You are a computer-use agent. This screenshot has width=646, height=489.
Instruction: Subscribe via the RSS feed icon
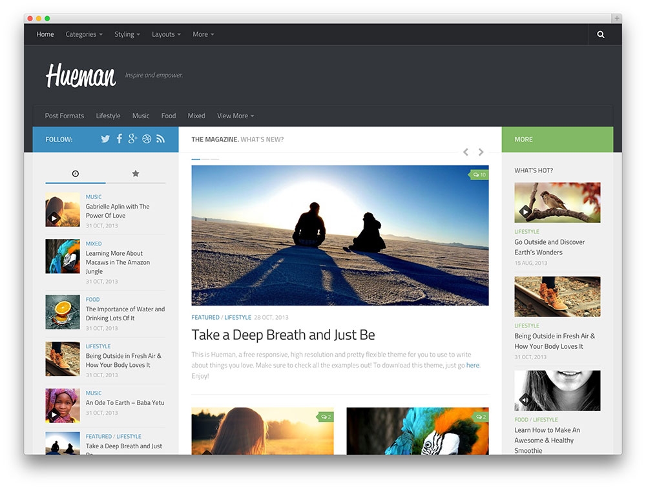point(160,138)
